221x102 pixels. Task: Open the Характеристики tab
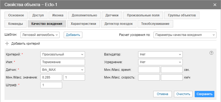click(x=83, y=24)
